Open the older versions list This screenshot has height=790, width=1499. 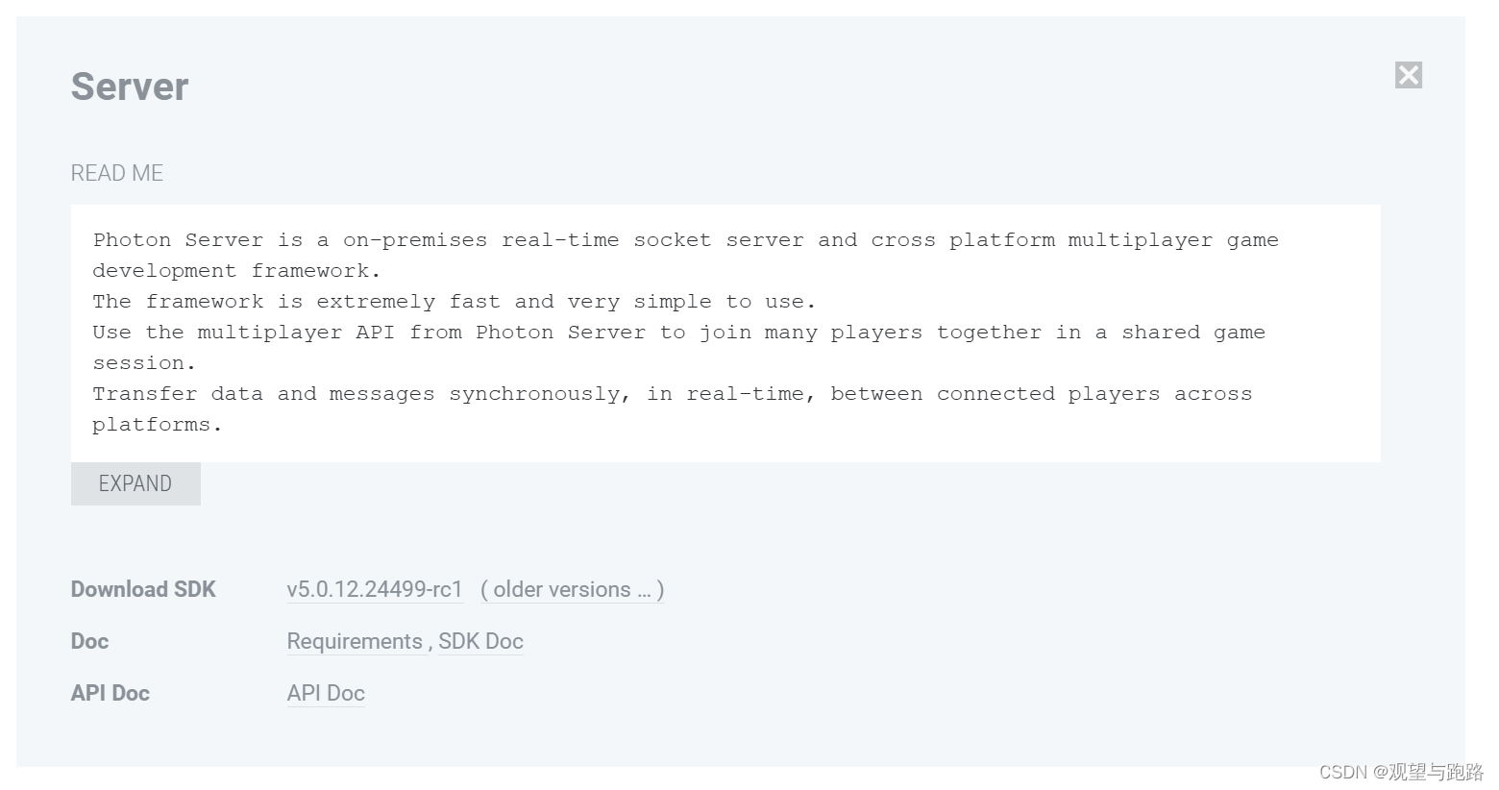pyautogui.click(x=572, y=589)
